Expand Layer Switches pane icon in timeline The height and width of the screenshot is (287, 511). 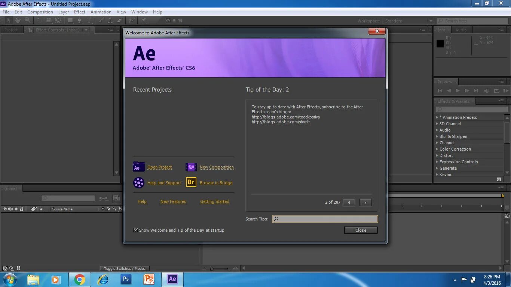click(5, 268)
